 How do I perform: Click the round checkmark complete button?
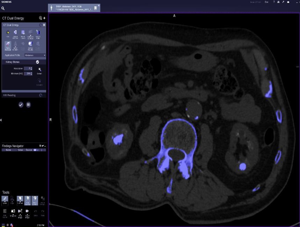21,104
